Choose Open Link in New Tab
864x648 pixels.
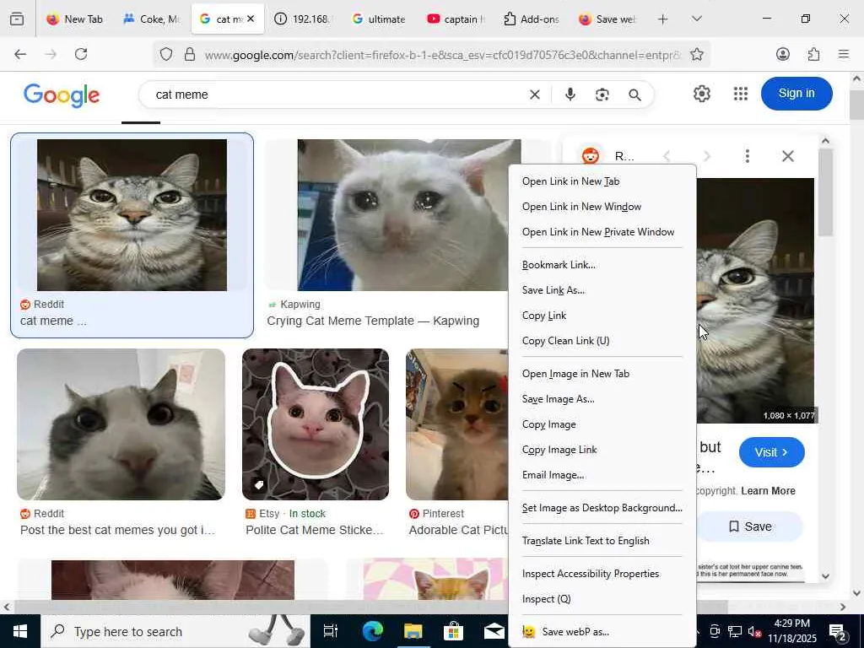(x=602, y=181)
